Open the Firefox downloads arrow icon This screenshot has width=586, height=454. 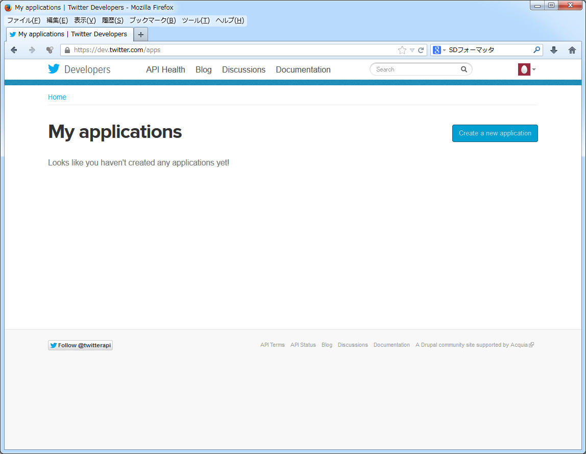click(x=554, y=50)
